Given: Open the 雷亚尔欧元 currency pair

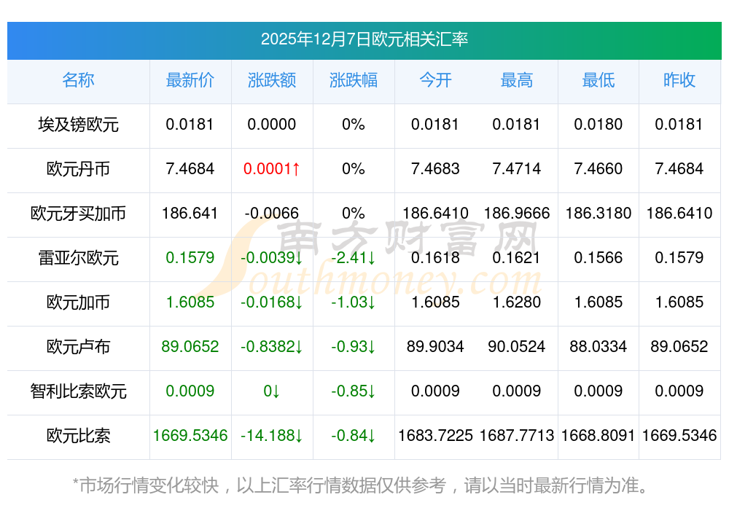Looking at the screenshot, I should tap(78, 258).
